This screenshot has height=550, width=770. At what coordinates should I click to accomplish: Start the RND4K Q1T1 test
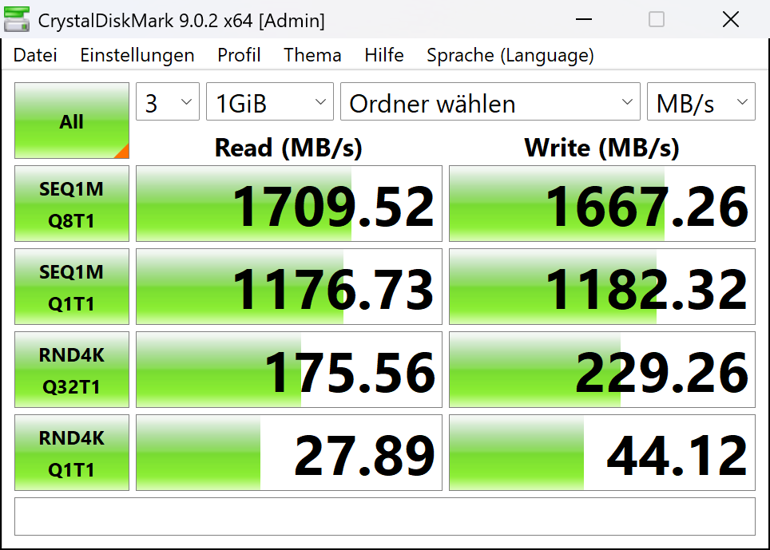(x=72, y=453)
